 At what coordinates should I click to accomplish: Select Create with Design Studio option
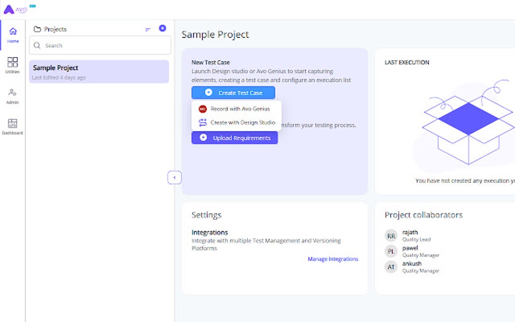(x=237, y=122)
